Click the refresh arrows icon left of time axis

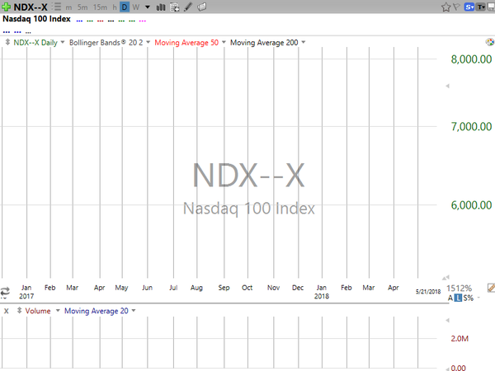[x=5, y=292]
